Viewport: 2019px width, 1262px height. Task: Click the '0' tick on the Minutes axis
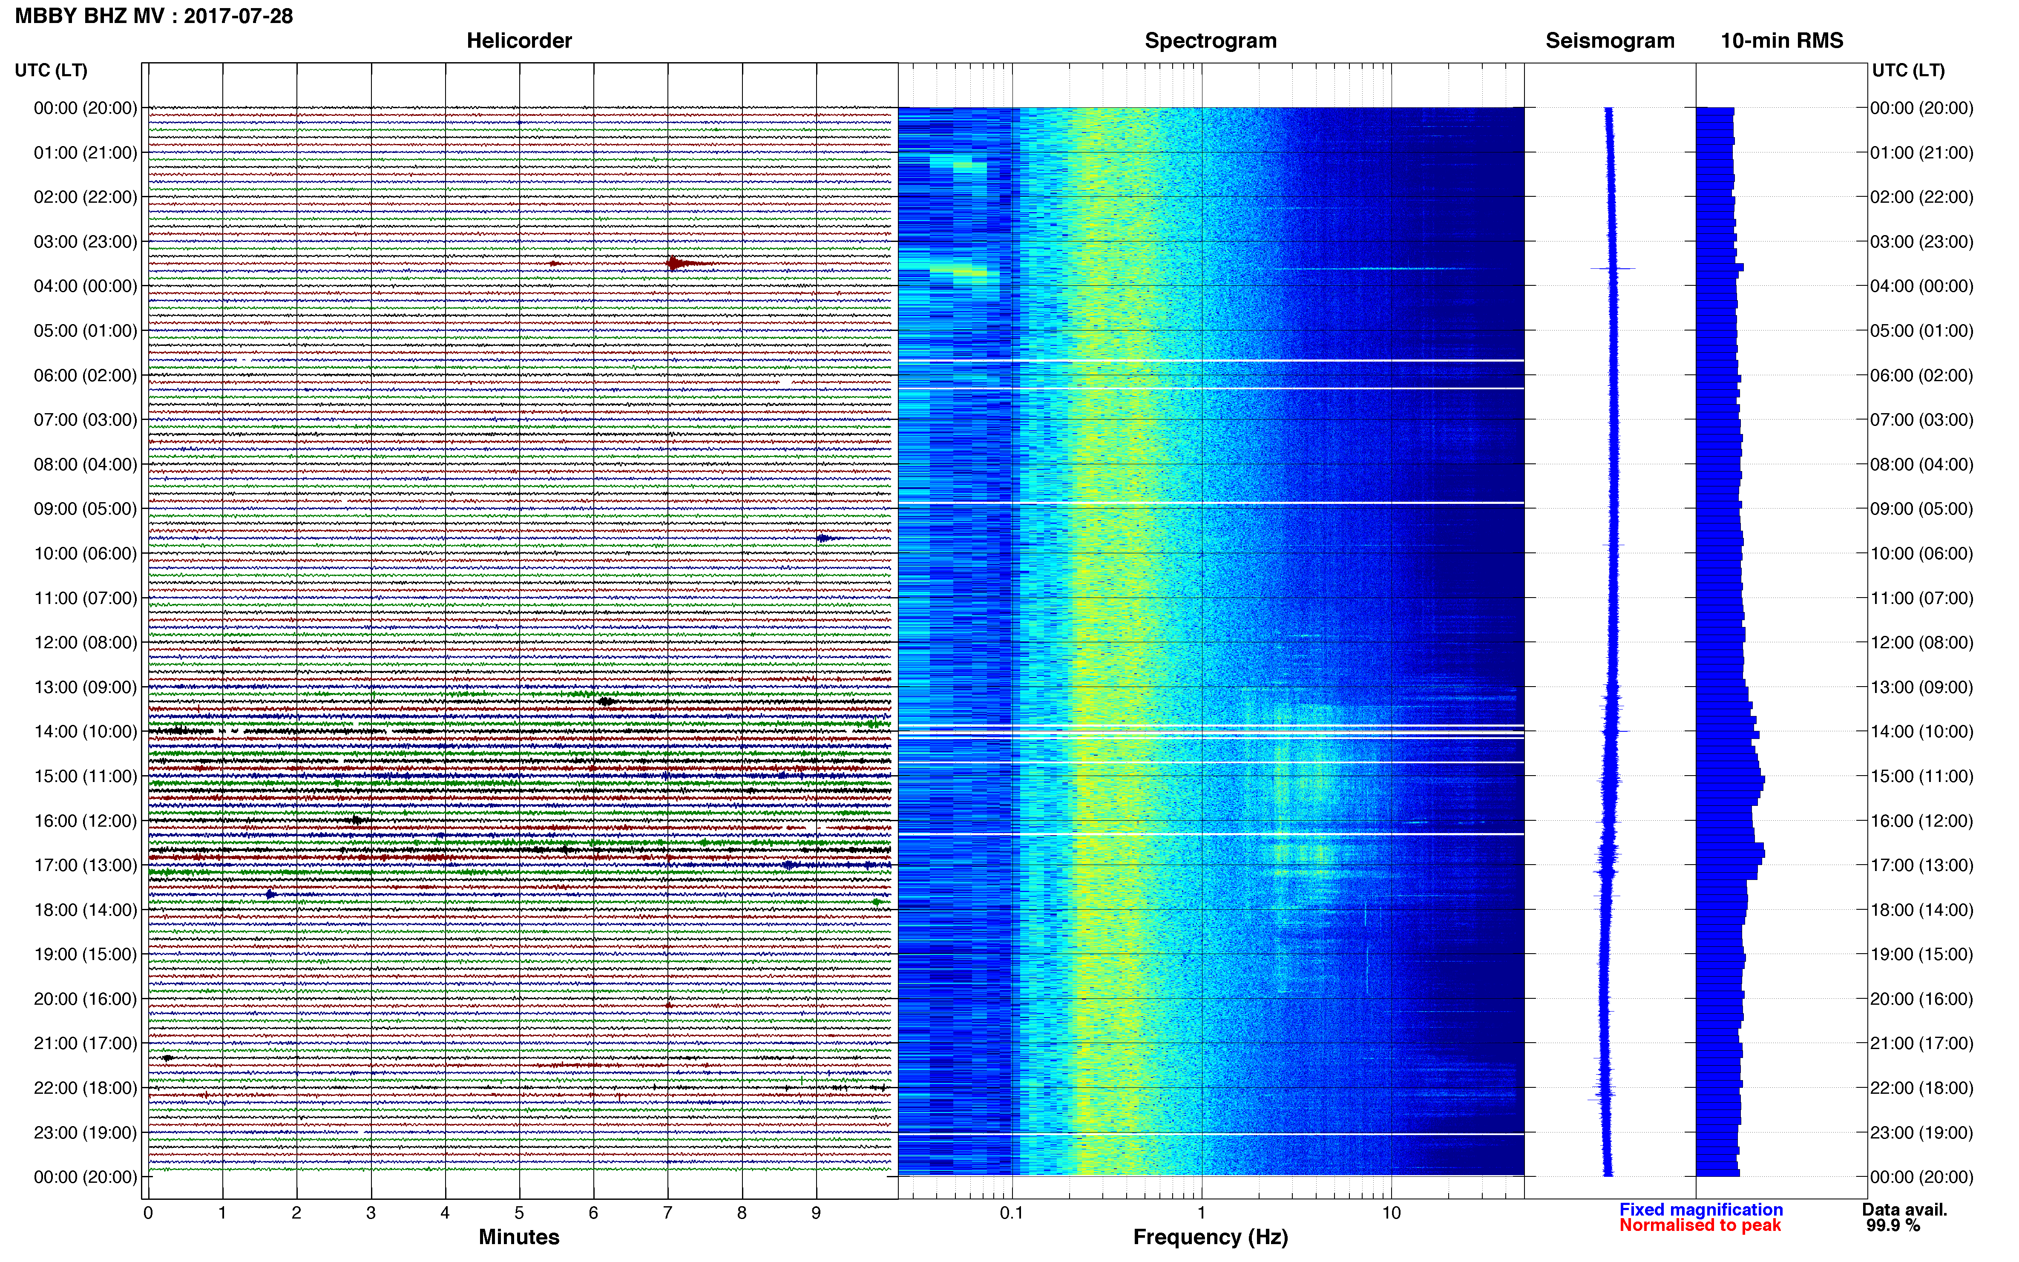[148, 1213]
